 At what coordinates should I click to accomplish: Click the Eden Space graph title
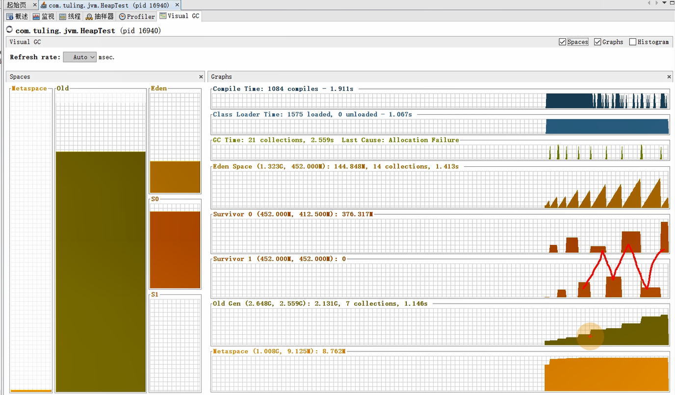click(336, 166)
